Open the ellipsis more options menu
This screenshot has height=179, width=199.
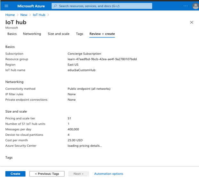click(186, 6)
